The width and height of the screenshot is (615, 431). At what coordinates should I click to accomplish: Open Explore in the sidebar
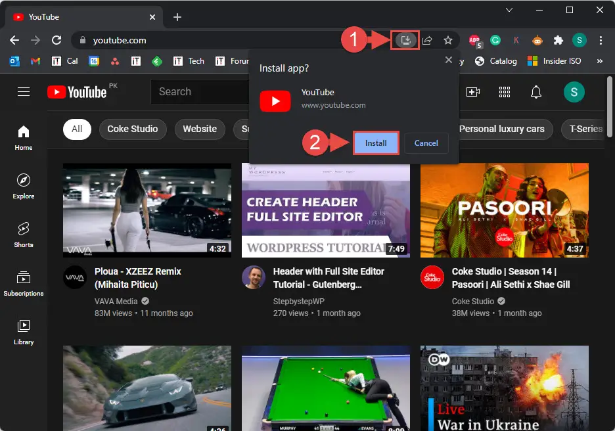click(24, 187)
